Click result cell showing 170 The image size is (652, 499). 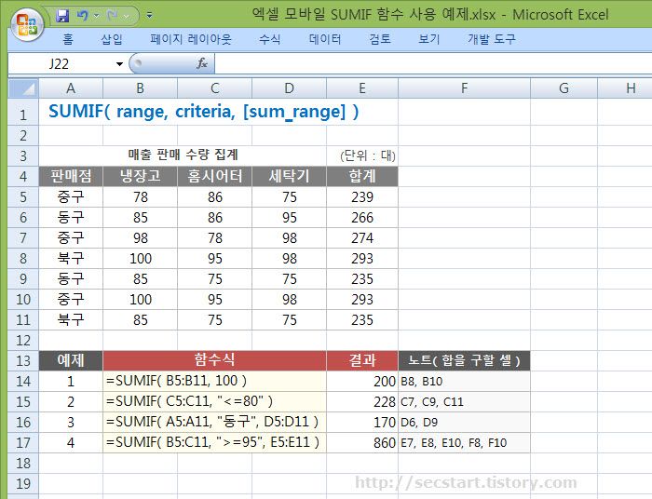pyautogui.click(x=362, y=422)
